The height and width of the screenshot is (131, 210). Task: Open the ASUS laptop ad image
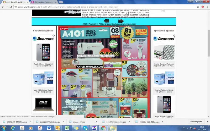(x=43, y=105)
